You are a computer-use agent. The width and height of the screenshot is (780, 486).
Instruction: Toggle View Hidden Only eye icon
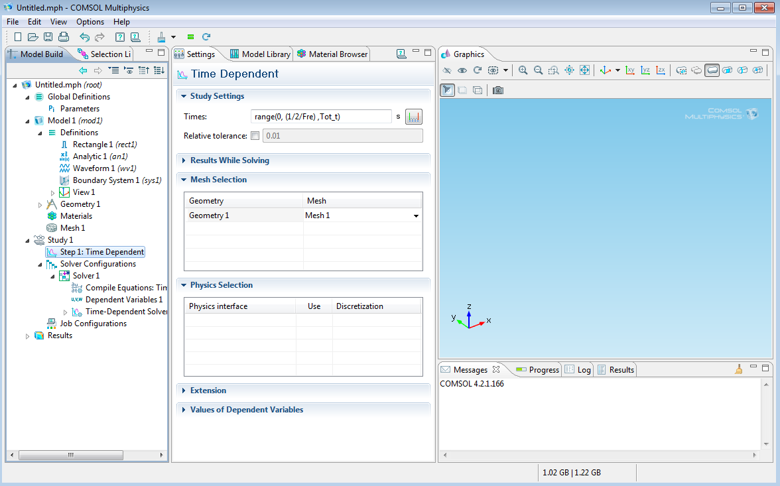point(462,70)
